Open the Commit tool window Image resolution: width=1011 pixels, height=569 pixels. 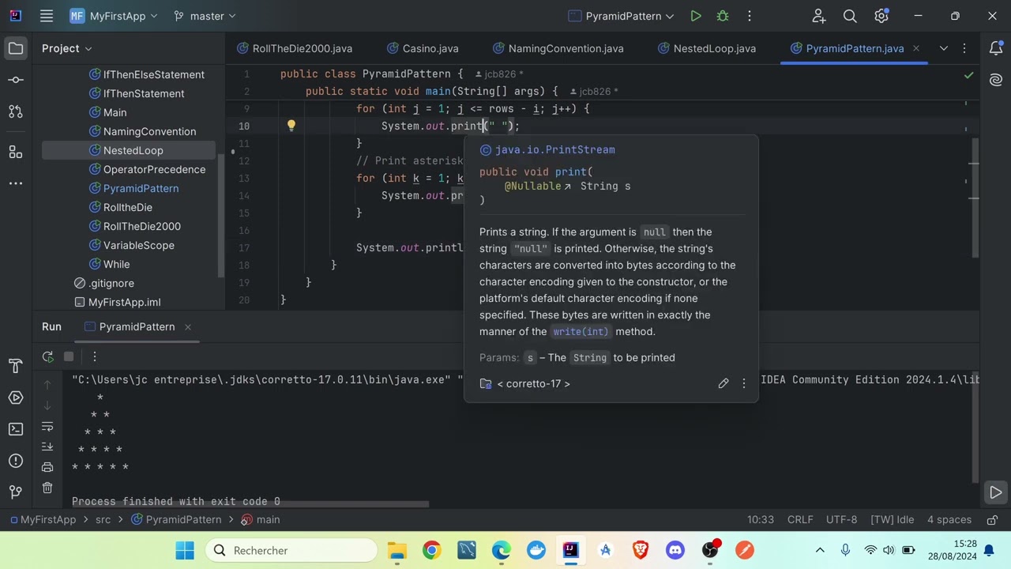[x=16, y=80]
